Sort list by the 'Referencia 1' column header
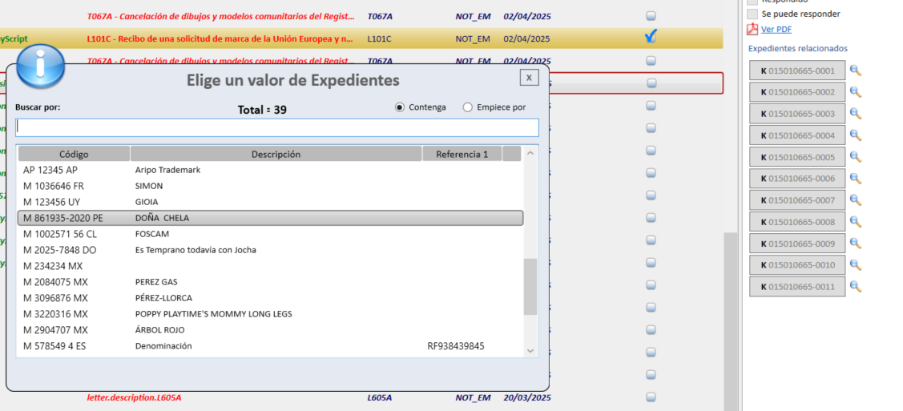Screen dimensions: 903x411 point(462,155)
